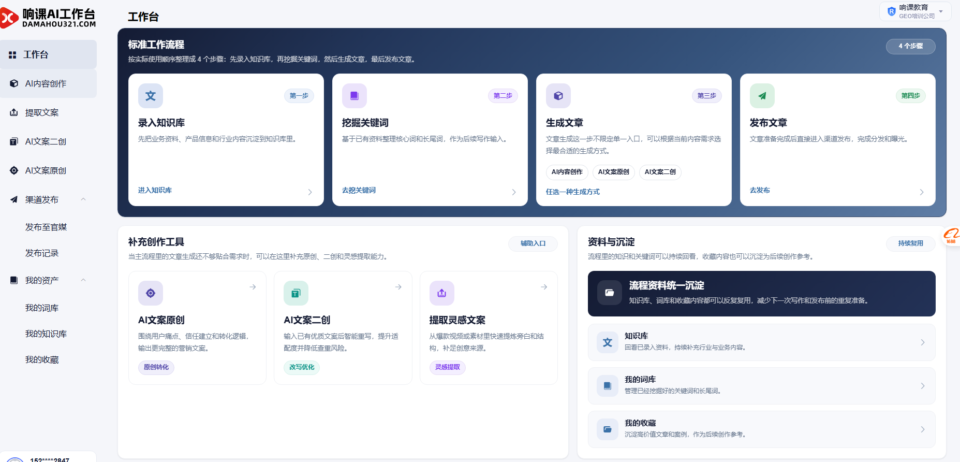The height and width of the screenshot is (462, 960).
Task: Click the 第一步 step badge
Action: (x=299, y=96)
